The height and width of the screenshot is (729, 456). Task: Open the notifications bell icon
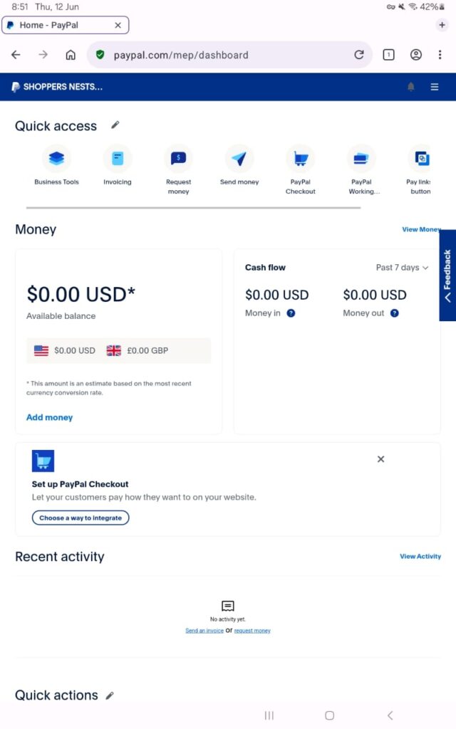pos(411,87)
